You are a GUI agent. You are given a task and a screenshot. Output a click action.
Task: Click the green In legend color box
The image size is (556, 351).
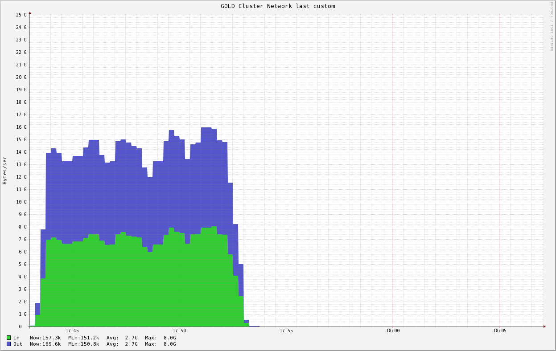[8, 338]
